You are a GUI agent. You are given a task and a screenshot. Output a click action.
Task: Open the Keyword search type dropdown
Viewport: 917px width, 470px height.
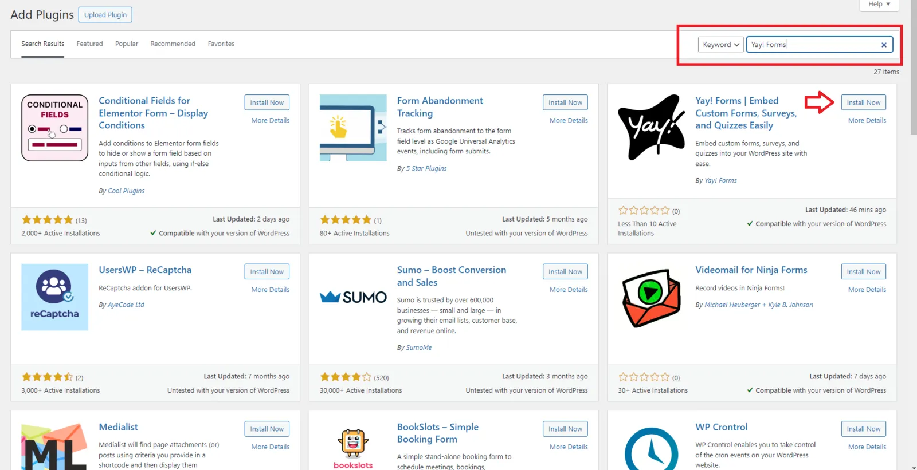pos(720,45)
